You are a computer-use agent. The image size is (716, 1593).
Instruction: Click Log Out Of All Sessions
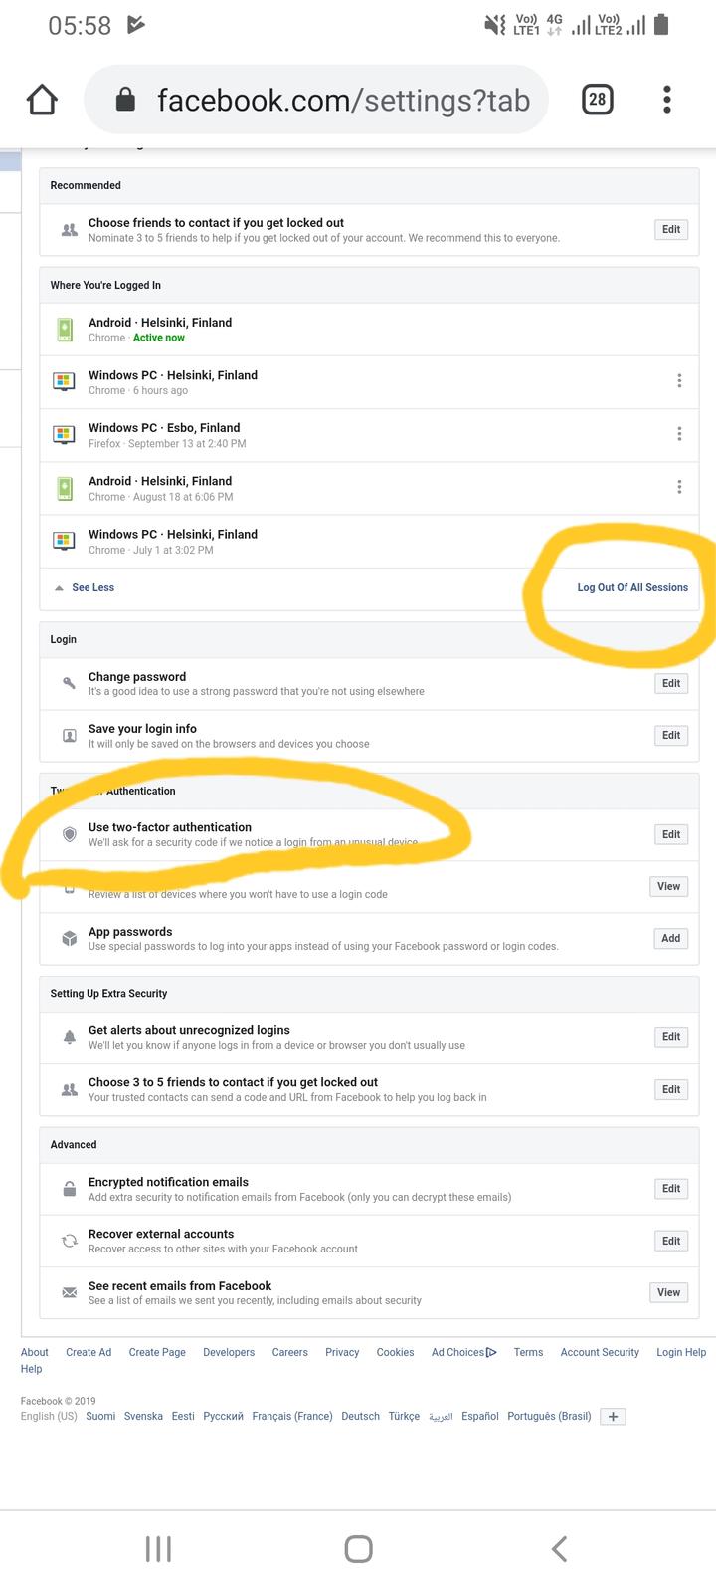[x=632, y=588]
